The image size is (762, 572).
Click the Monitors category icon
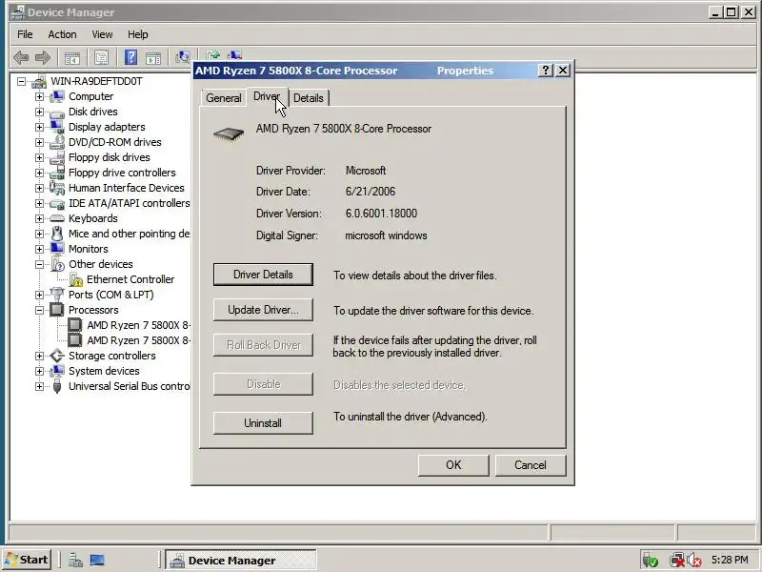[57, 249]
